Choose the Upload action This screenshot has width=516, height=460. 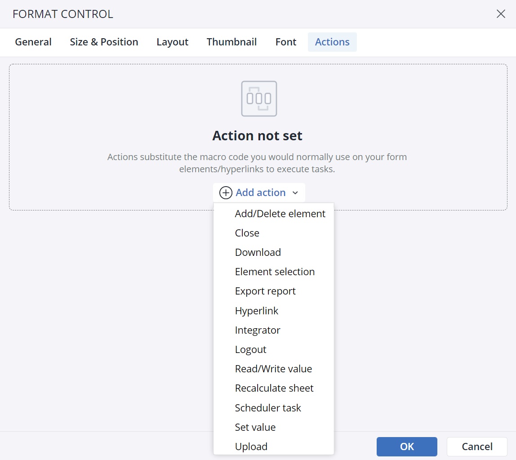pyautogui.click(x=273, y=447)
